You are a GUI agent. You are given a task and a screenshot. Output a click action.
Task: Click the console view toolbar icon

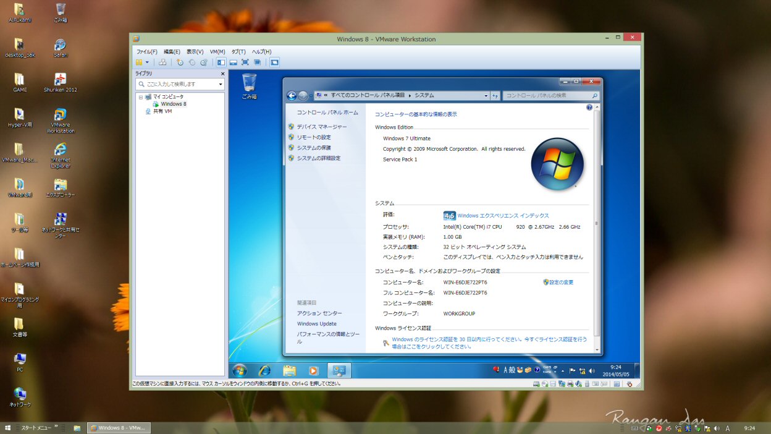click(x=274, y=62)
